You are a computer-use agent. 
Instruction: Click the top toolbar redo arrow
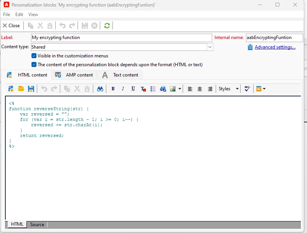72,26
